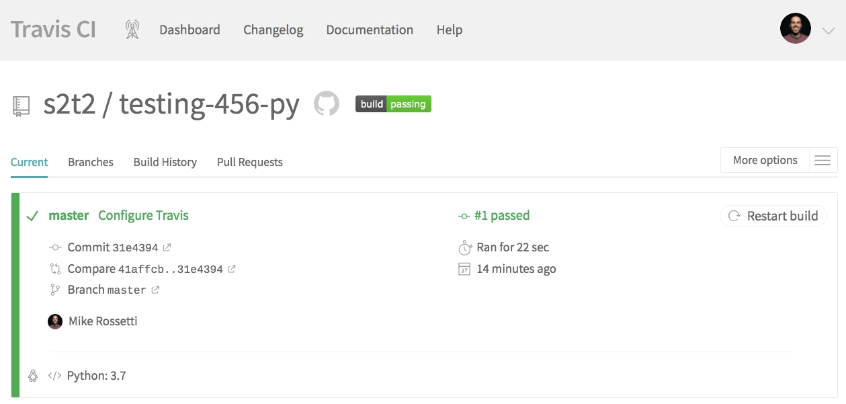
Task: Go to the Pull Requests tab
Action: pyautogui.click(x=250, y=162)
